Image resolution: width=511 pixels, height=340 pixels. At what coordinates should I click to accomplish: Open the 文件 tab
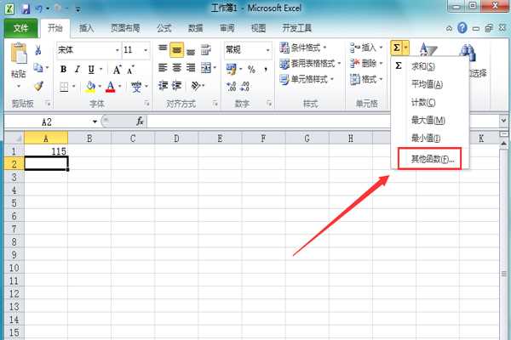click(x=20, y=28)
